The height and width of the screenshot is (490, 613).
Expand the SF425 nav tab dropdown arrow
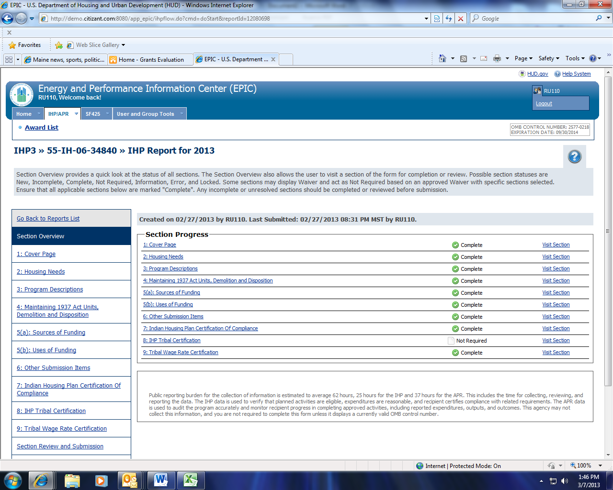107,113
